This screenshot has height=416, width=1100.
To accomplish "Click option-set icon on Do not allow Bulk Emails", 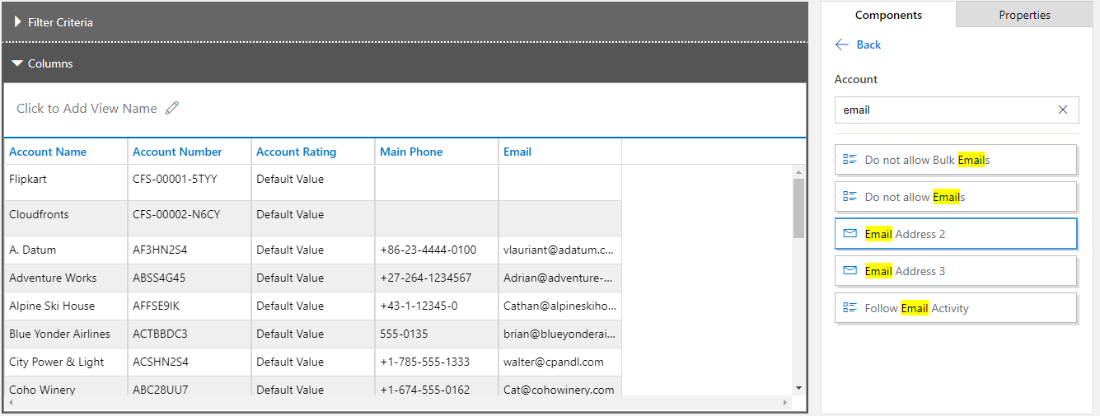I will click(850, 160).
